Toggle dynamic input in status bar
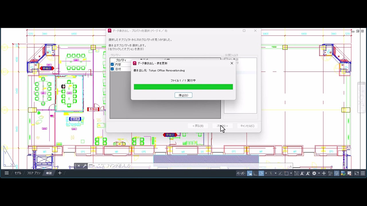Screen dimensions: 367x206 pyautogui.click(x=249, y=173)
